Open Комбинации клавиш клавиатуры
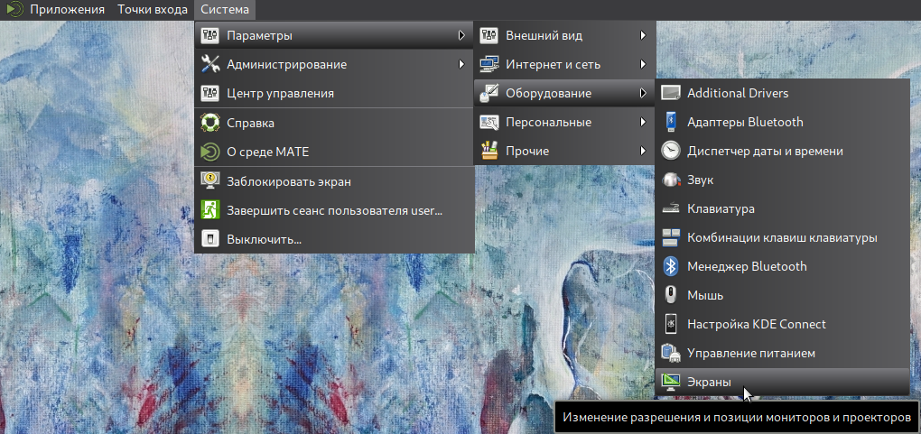 (782, 238)
